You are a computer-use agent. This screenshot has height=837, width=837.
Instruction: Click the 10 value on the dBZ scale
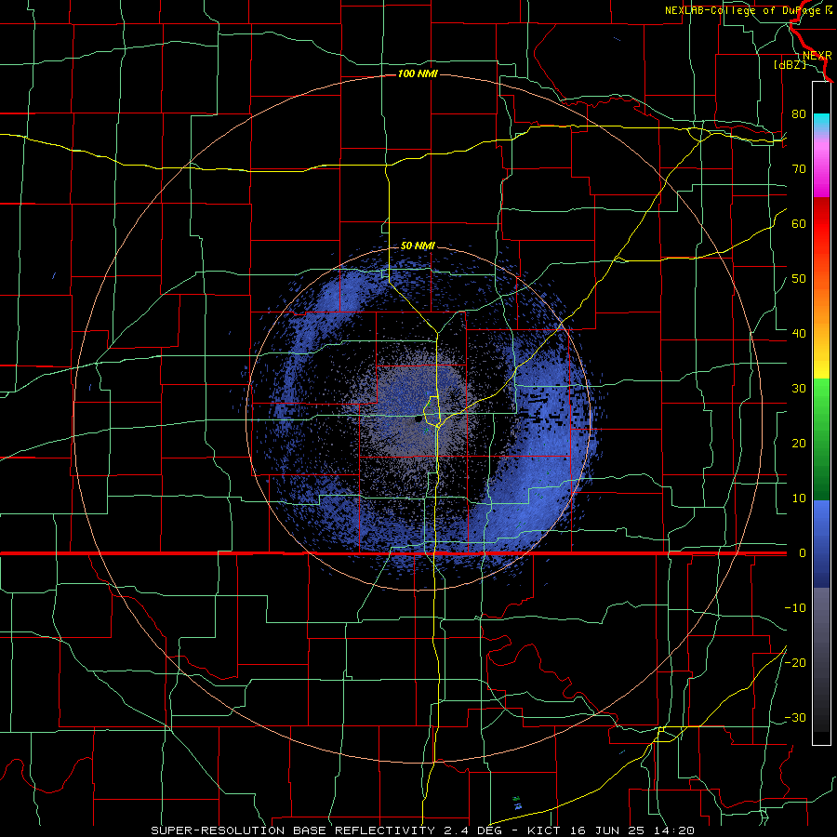(x=799, y=498)
